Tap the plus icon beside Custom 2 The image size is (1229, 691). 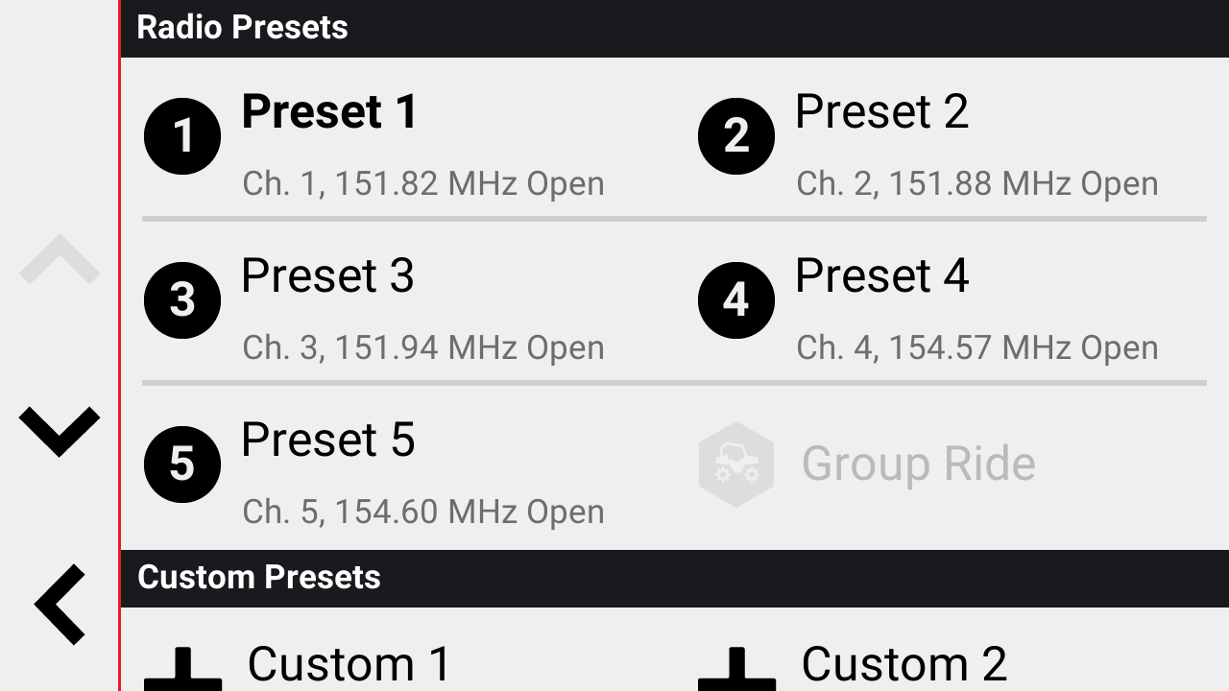[736, 670]
